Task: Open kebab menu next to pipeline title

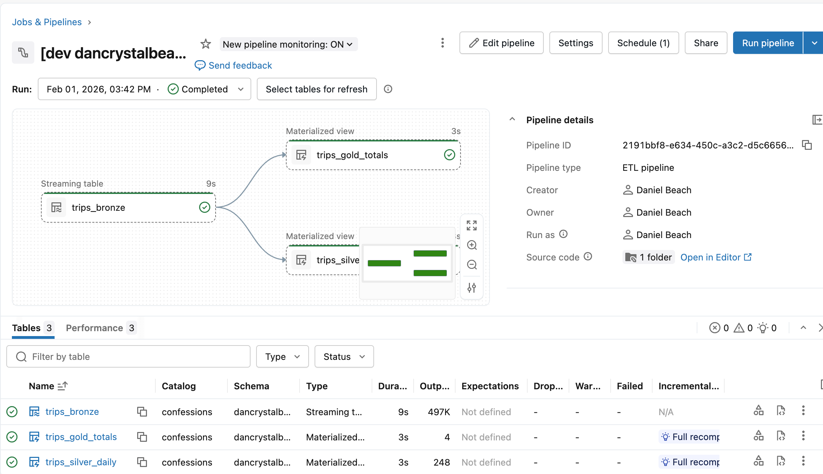Action: click(x=443, y=43)
